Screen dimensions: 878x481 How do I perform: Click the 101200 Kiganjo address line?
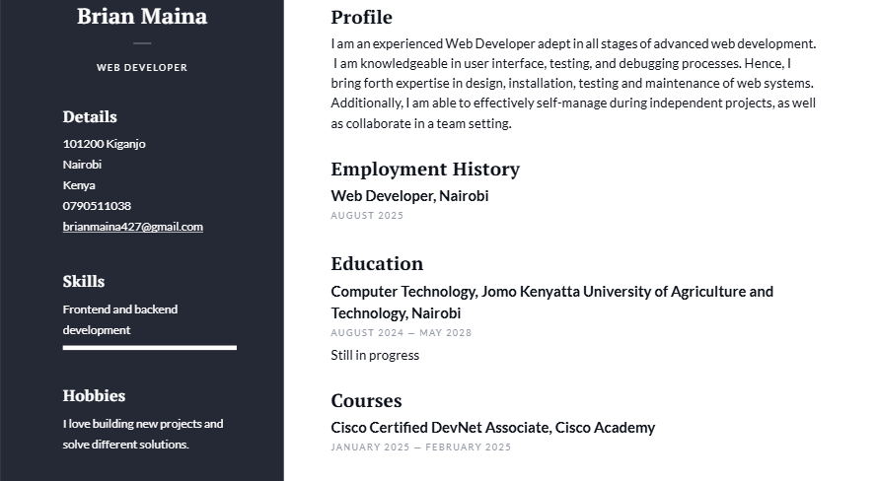105,144
